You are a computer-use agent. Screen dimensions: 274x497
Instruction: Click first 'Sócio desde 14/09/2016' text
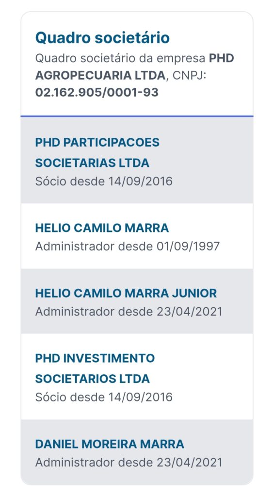point(104,182)
